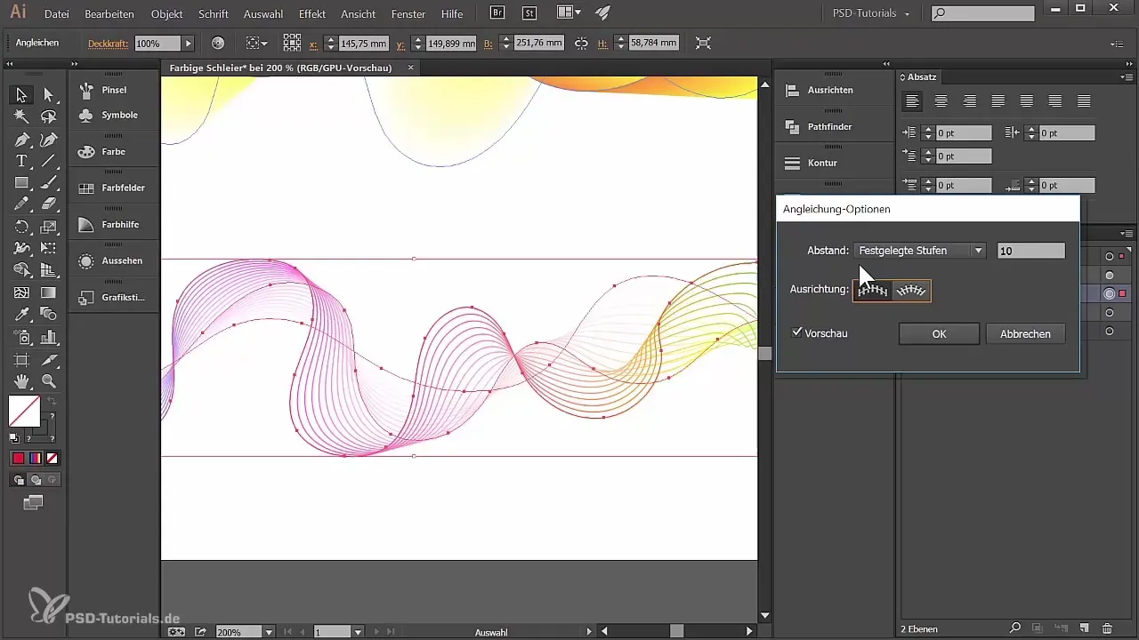The width and height of the screenshot is (1139, 640).
Task: Confirm the blend options with OK
Action: coord(939,334)
